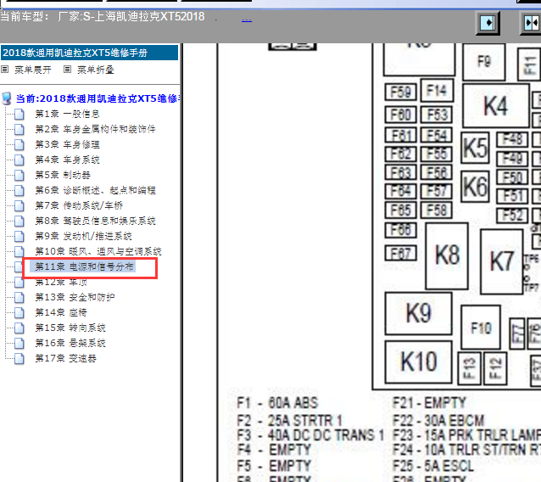Click the page icon for 第7章 传动系统/车桥
The height and width of the screenshot is (482, 541).
pos(20,205)
